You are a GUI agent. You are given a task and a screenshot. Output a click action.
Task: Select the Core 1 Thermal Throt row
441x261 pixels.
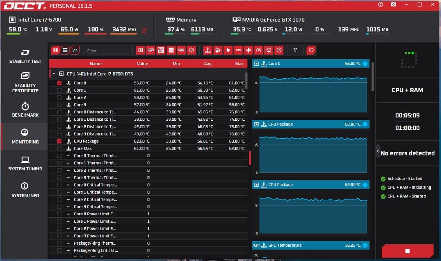point(148,163)
